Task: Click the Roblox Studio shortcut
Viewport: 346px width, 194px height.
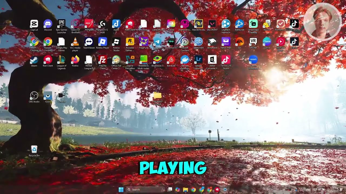Action: [116, 41]
